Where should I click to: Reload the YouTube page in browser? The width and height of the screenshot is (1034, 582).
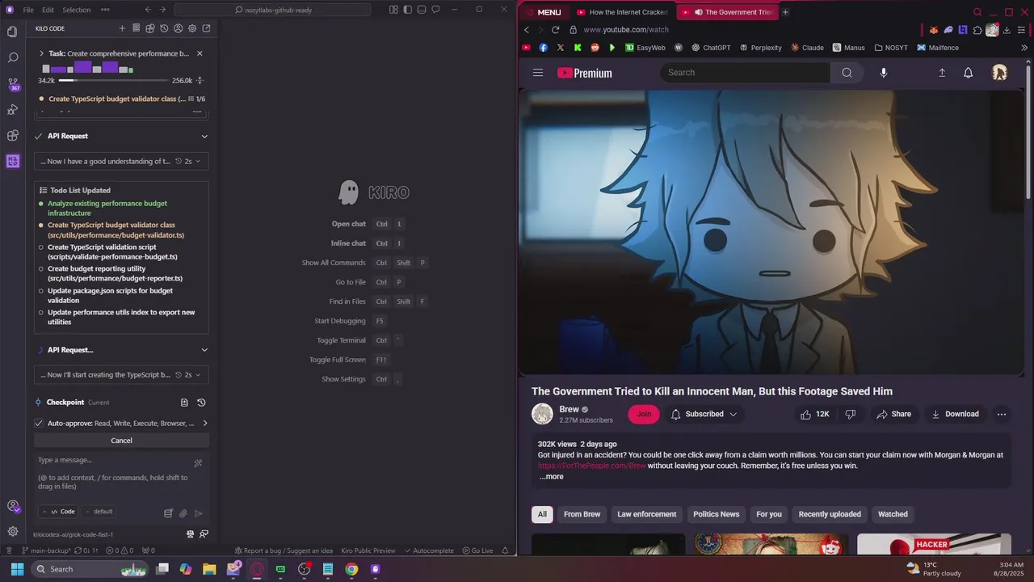pos(555,30)
